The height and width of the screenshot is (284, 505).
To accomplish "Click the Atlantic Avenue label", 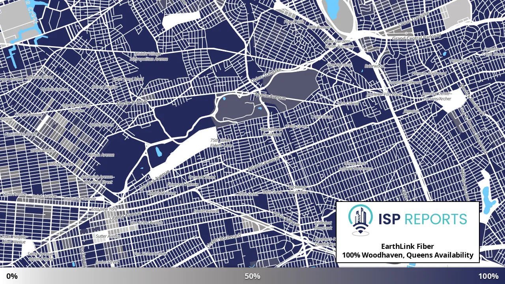I will [x=264, y=164].
